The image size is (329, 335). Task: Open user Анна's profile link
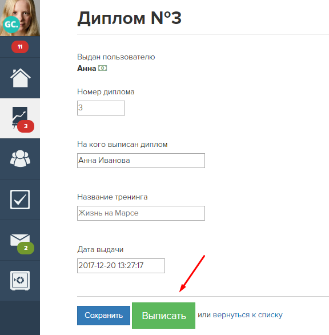click(86, 69)
